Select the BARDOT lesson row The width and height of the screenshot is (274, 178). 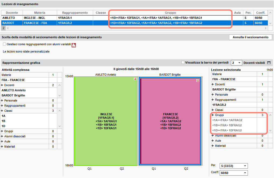[x=135, y=23]
